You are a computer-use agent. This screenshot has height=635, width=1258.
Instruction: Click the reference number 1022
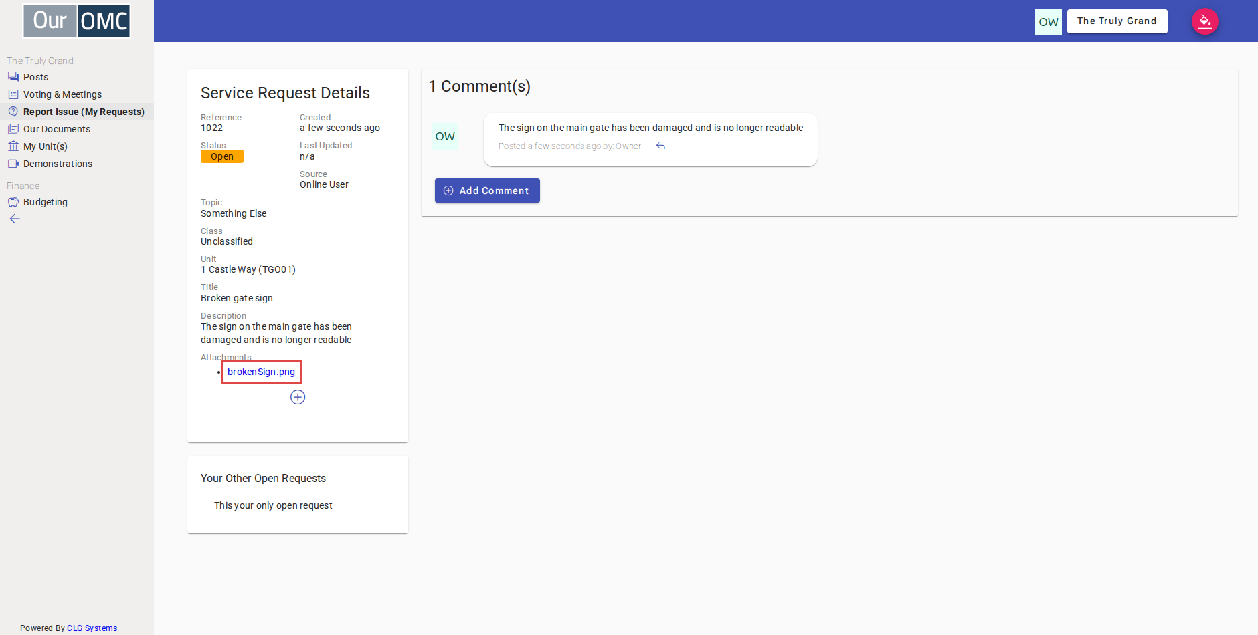coord(211,128)
